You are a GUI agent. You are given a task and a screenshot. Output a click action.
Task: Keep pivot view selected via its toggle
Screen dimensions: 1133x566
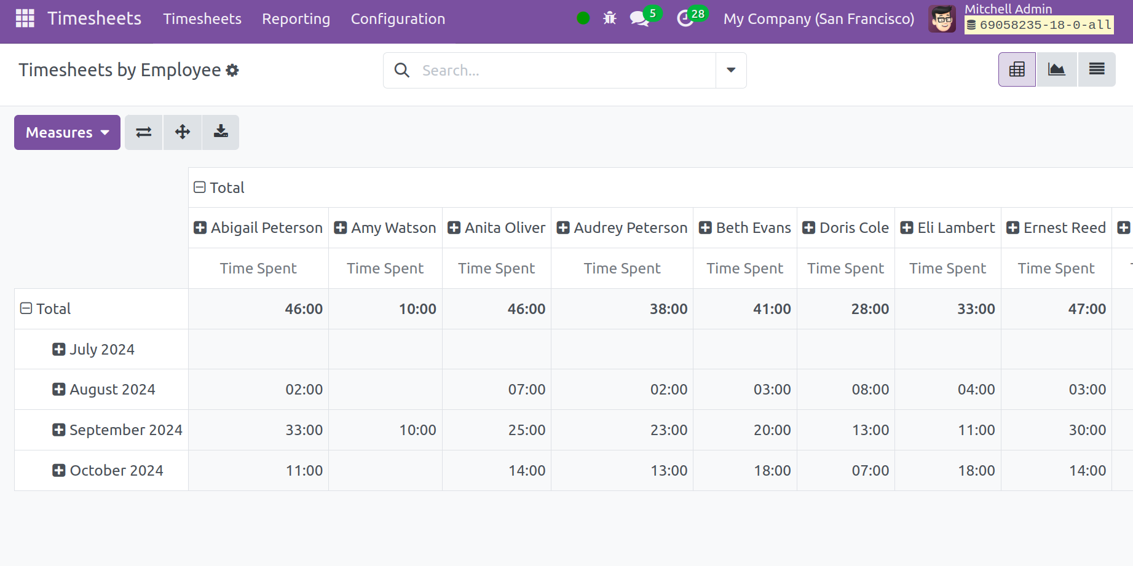point(1017,69)
